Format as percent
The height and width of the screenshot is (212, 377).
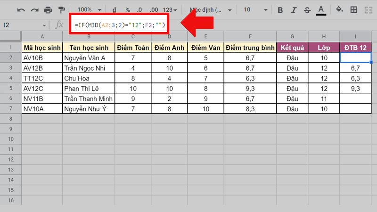coord(128,10)
